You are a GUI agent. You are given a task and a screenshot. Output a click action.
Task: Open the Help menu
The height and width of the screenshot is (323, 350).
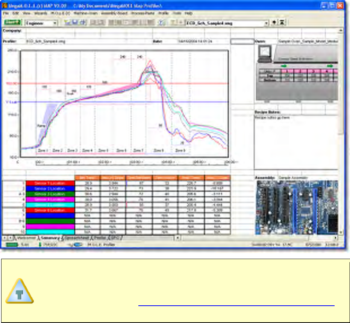[188, 13]
